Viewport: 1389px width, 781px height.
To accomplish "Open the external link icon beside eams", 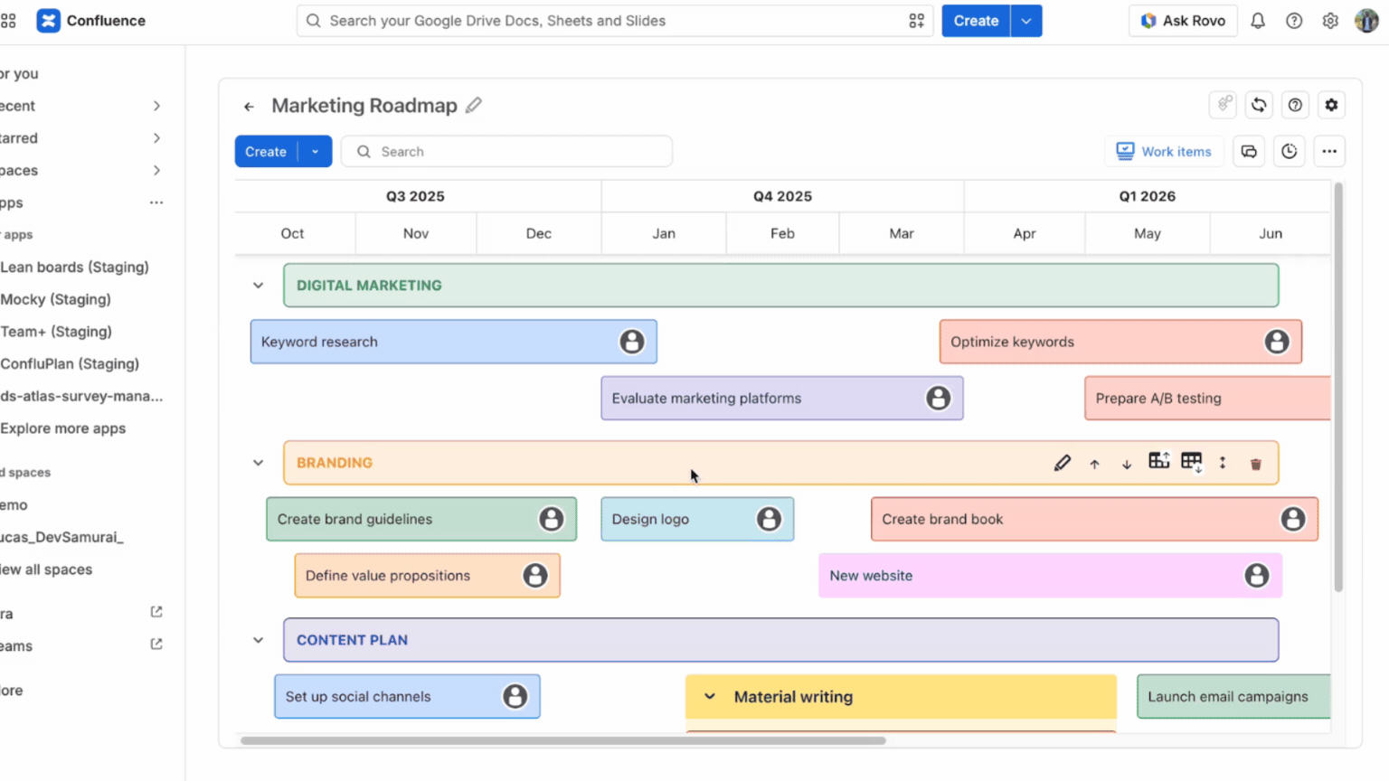I will (156, 645).
